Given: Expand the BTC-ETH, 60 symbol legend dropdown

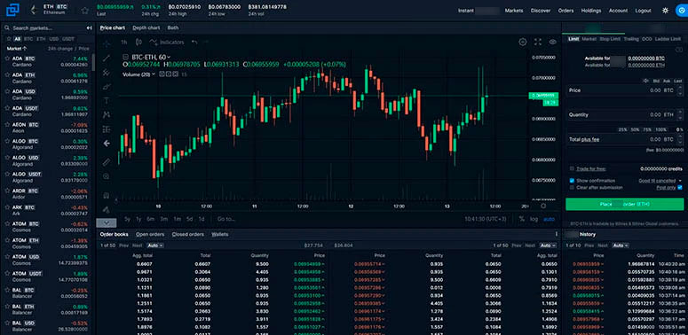Looking at the screenshot, I should (169, 58).
